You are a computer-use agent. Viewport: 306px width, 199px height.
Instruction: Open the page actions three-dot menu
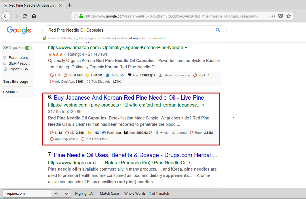point(273,16)
